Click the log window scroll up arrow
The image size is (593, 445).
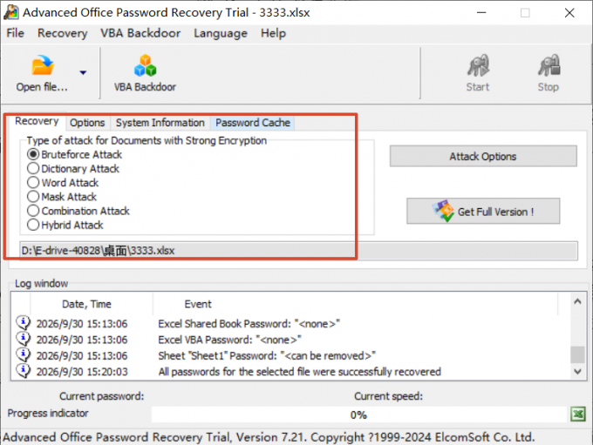577,301
